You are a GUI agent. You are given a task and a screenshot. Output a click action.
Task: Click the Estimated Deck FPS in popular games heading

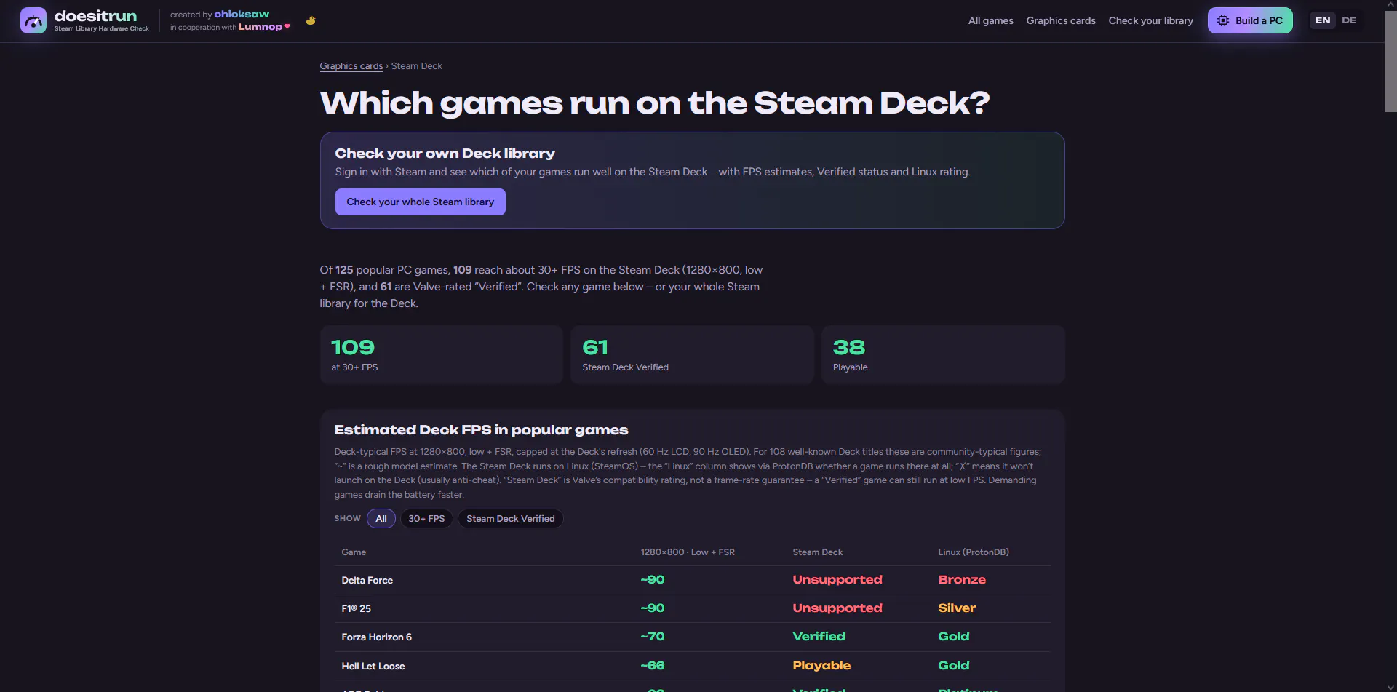tap(481, 430)
